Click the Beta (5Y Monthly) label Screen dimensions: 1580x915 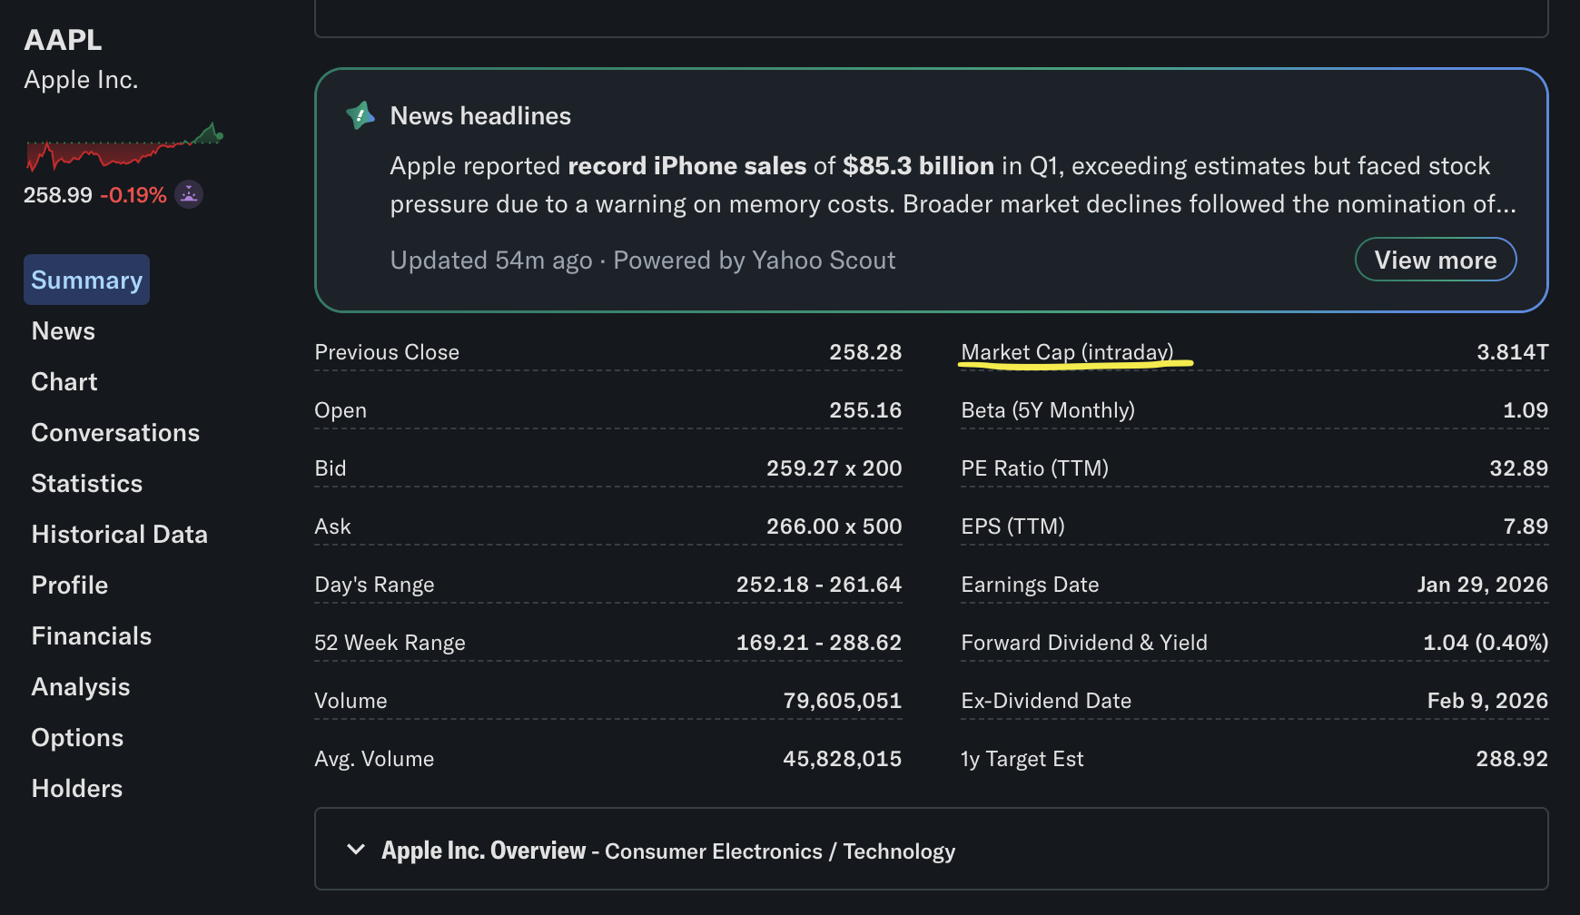(x=1048, y=410)
